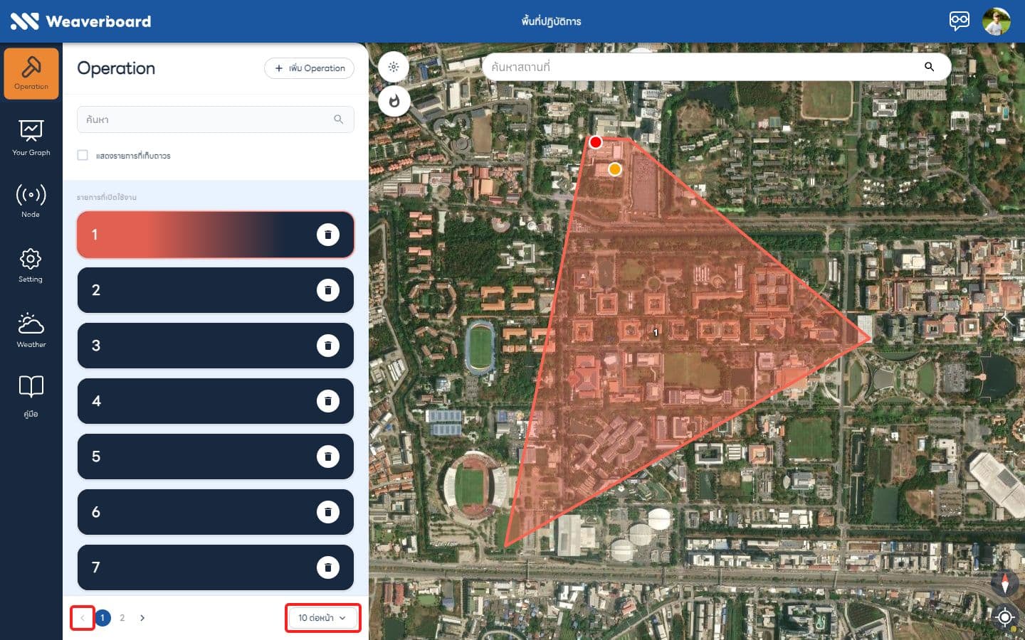
Task: Select operation 7 in the list
Action: coord(216,567)
